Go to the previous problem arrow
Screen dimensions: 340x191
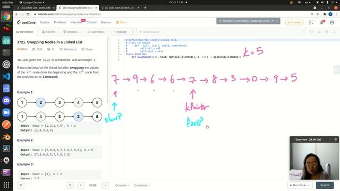[x=80, y=185]
